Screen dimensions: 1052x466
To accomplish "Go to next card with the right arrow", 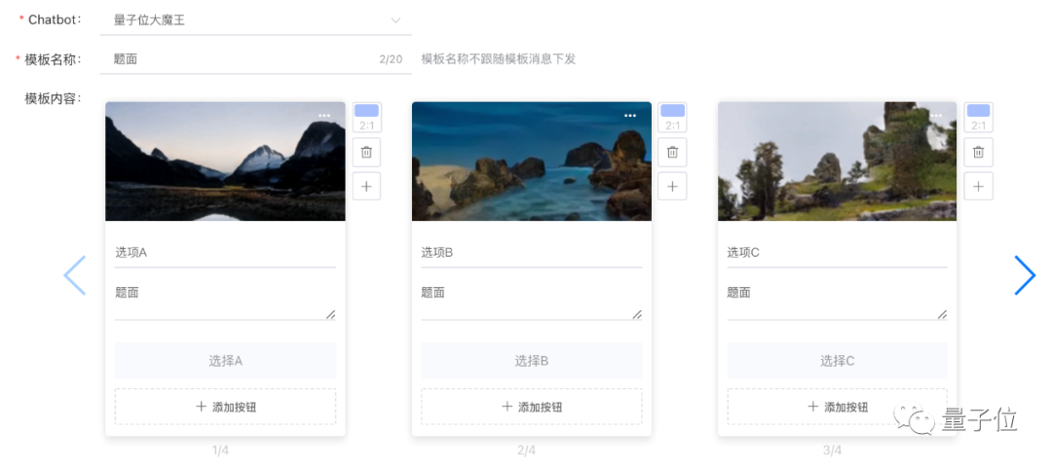I will (1025, 275).
